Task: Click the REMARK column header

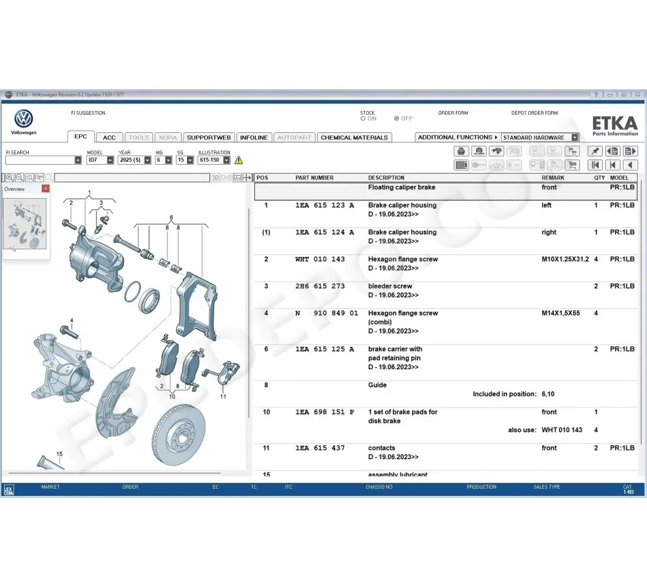Action: (553, 178)
